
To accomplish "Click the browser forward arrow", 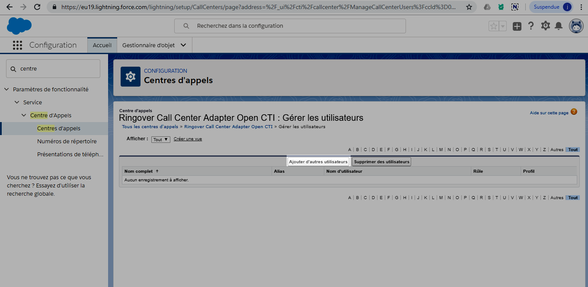I will click(23, 7).
